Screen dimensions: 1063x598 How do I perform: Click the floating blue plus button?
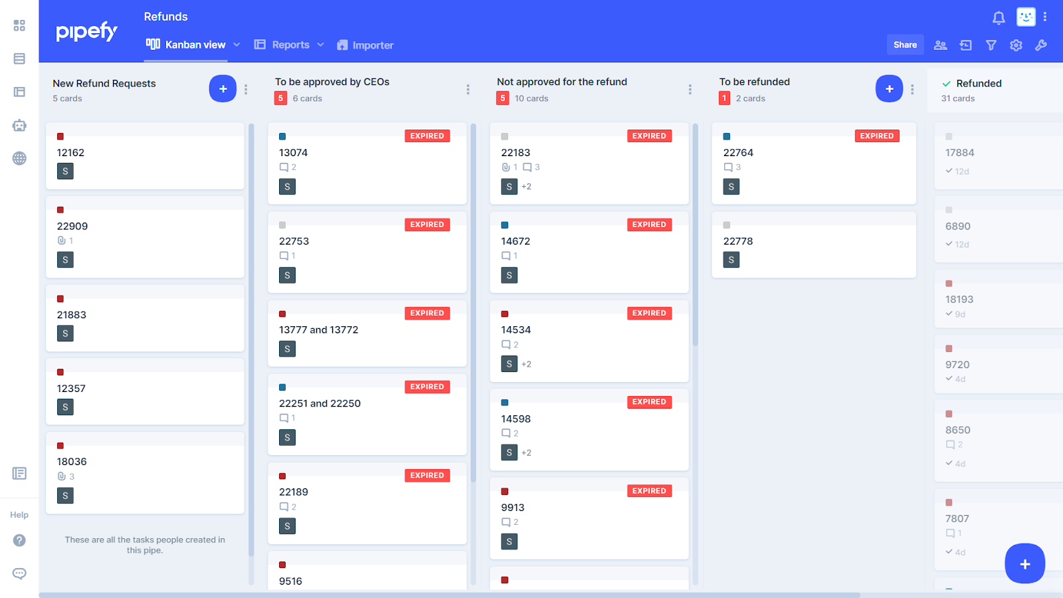pos(1024,563)
